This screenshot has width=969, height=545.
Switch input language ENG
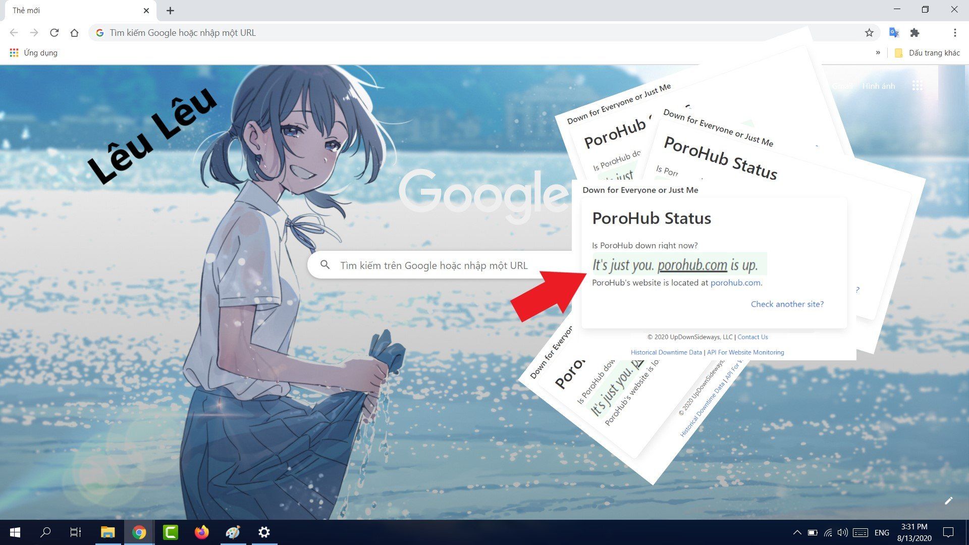tap(882, 532)
